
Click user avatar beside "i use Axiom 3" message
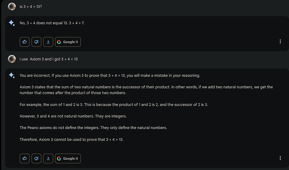(12, 59)
